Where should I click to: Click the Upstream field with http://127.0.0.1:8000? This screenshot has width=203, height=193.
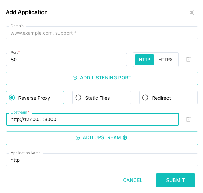tap(92, 119)
